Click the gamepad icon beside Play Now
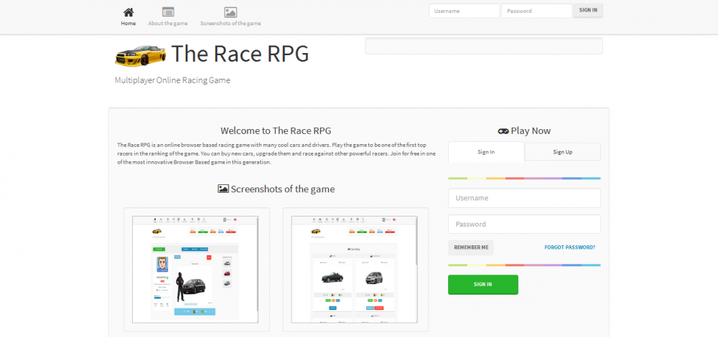Screen dimensions: 718x337 pos(503,131)
